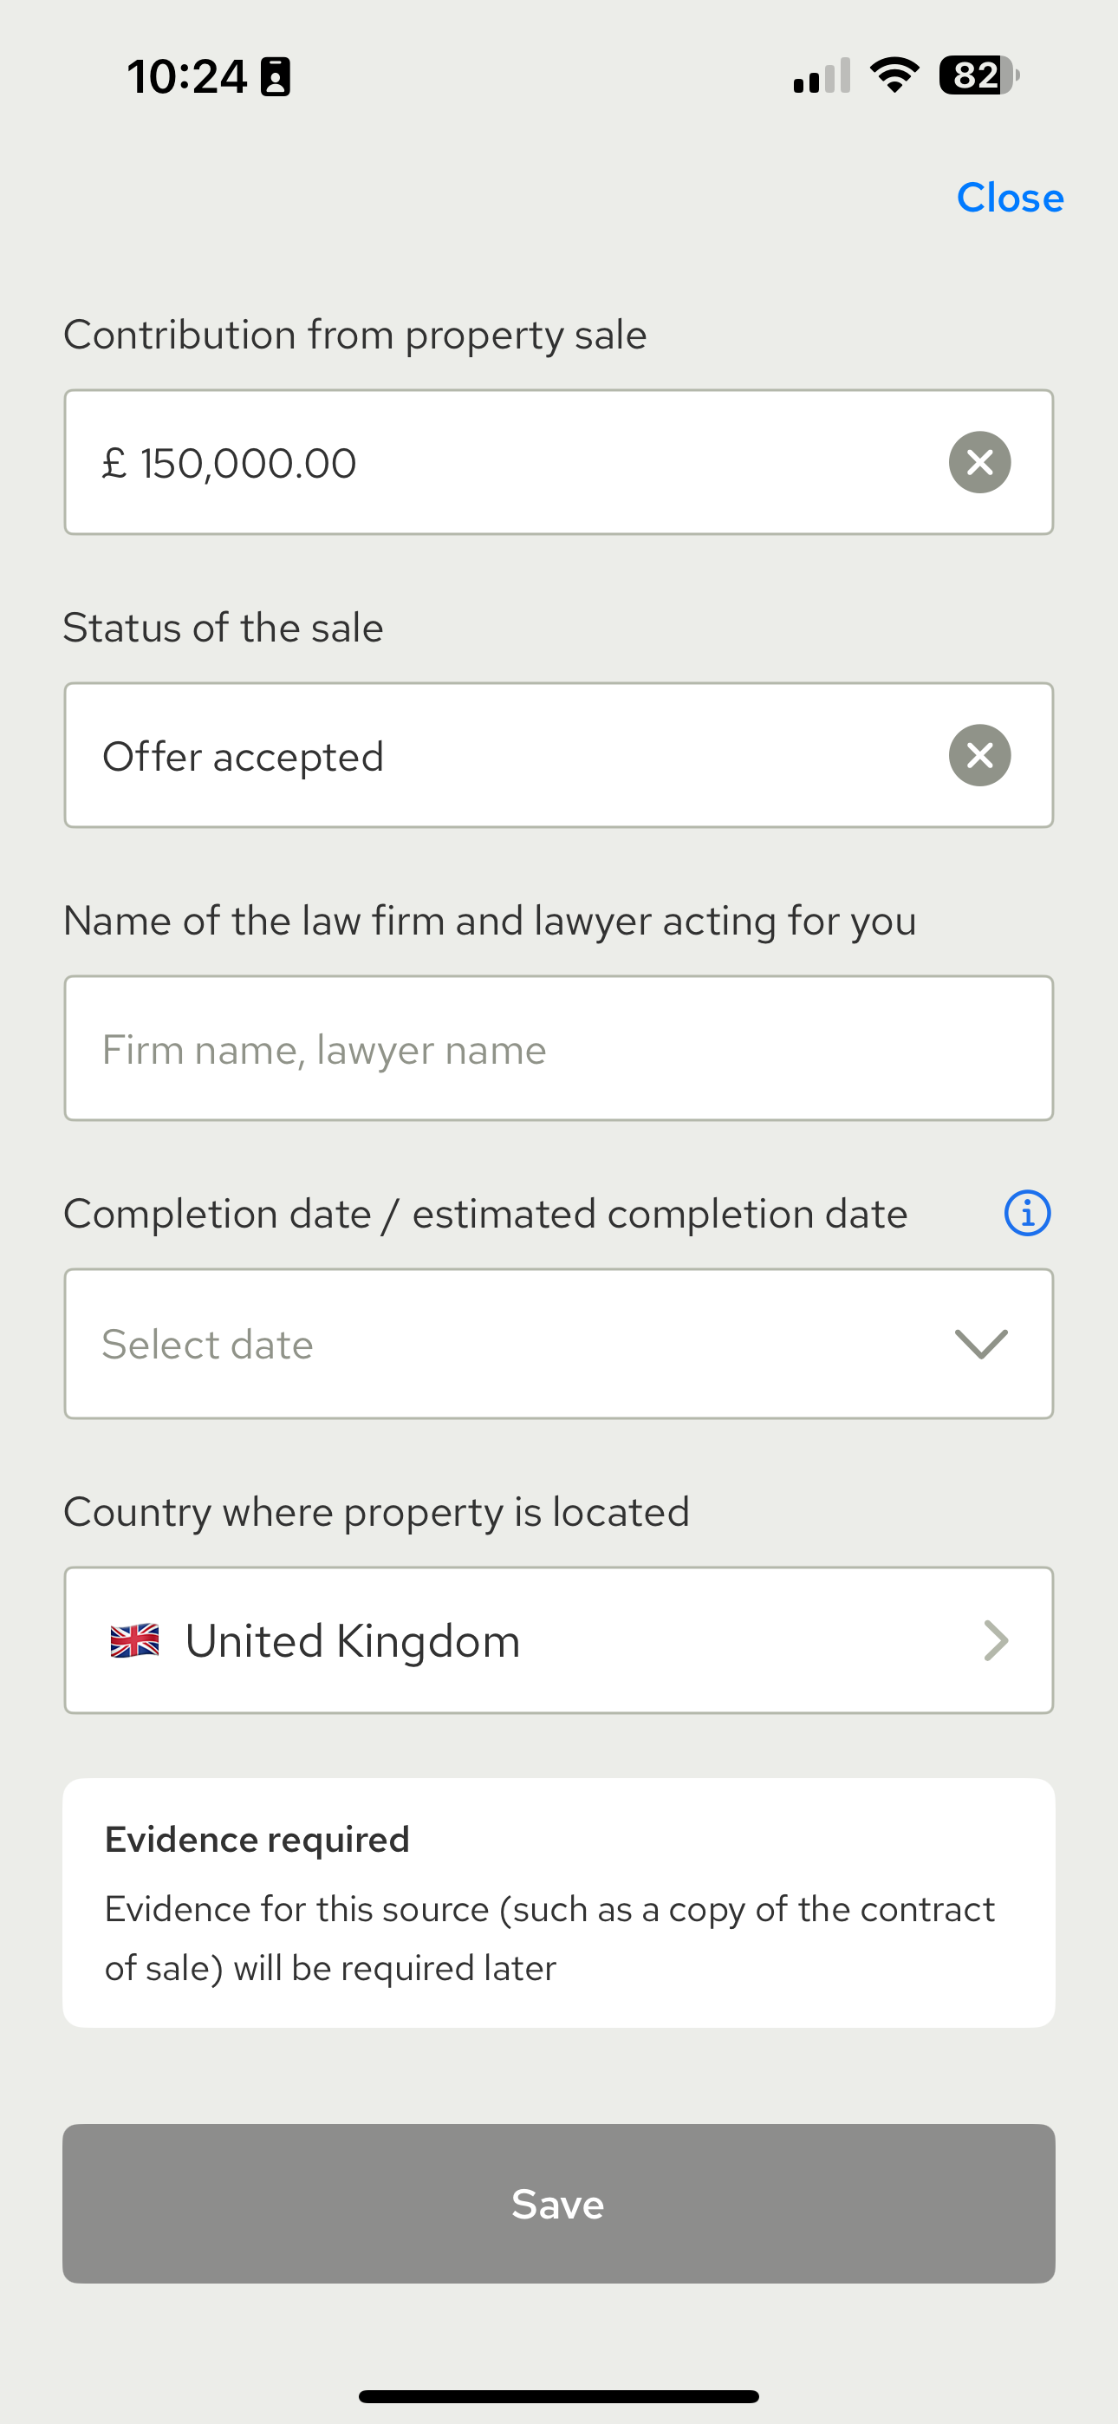1118x2424 pixels.
Task: Tap the Wi-Fi status icon
Action: pos(894,75)
